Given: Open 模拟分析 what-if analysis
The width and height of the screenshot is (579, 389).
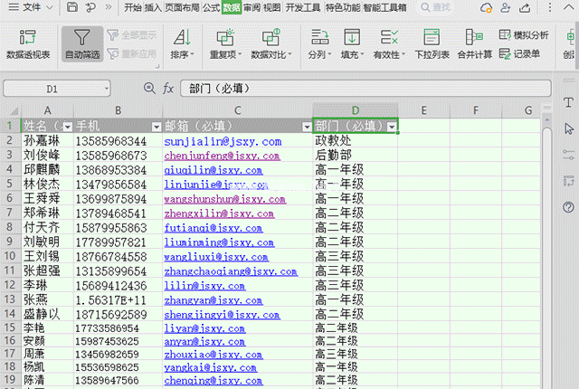Looking at the screenshot, I should click(x=524, y=35).
